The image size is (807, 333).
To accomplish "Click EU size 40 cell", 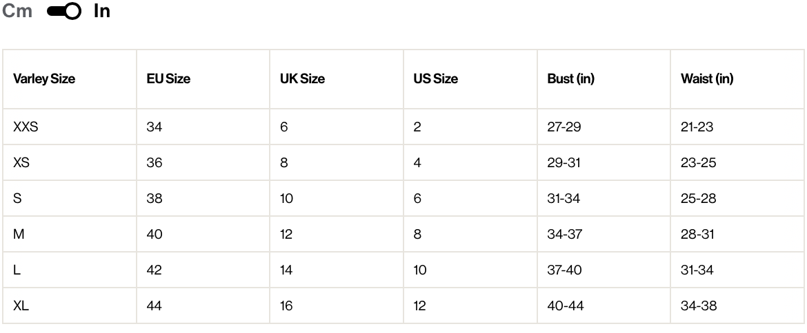I will click(155, 235).
